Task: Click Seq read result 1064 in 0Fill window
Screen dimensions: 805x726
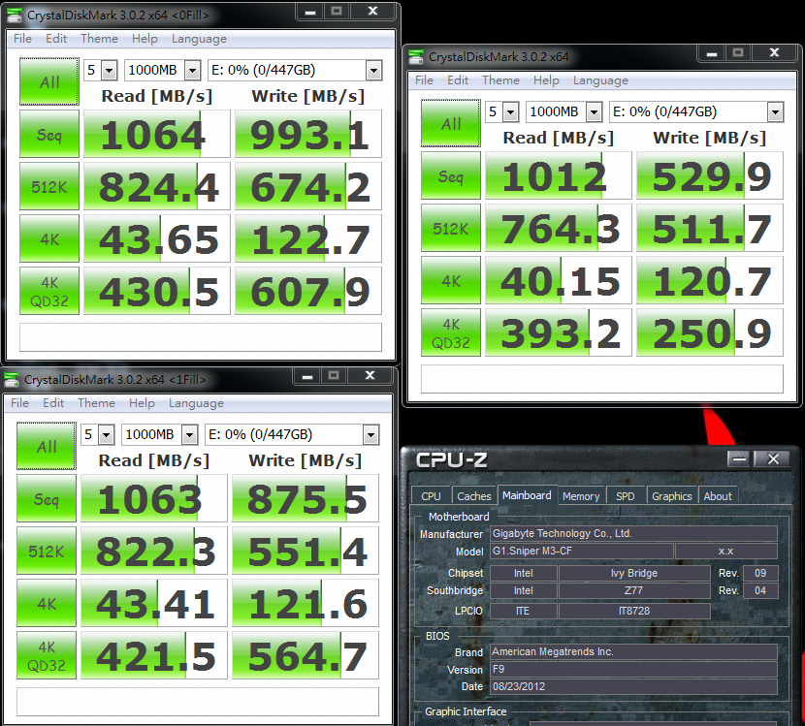Action: [156, 134]
